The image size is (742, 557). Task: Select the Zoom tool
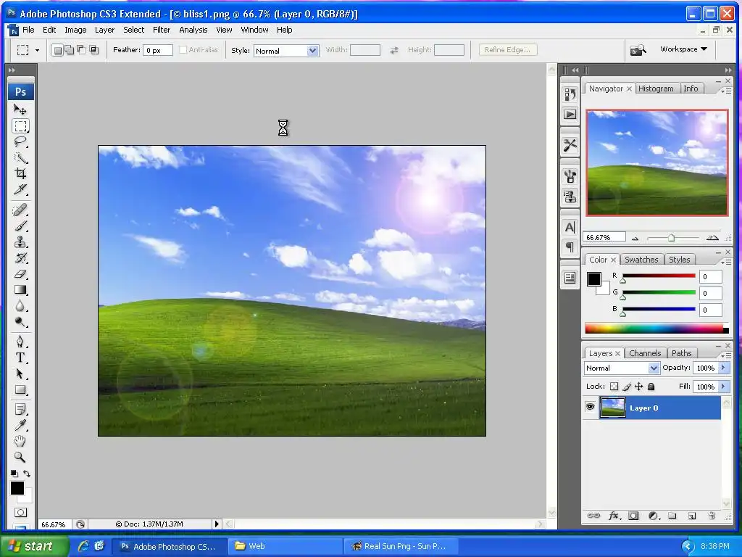tap(20, 457)
